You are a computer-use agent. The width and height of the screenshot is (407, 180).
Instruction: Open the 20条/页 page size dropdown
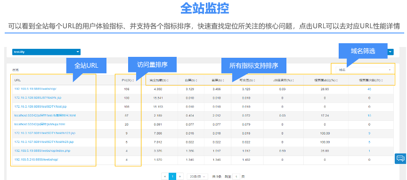197,177
